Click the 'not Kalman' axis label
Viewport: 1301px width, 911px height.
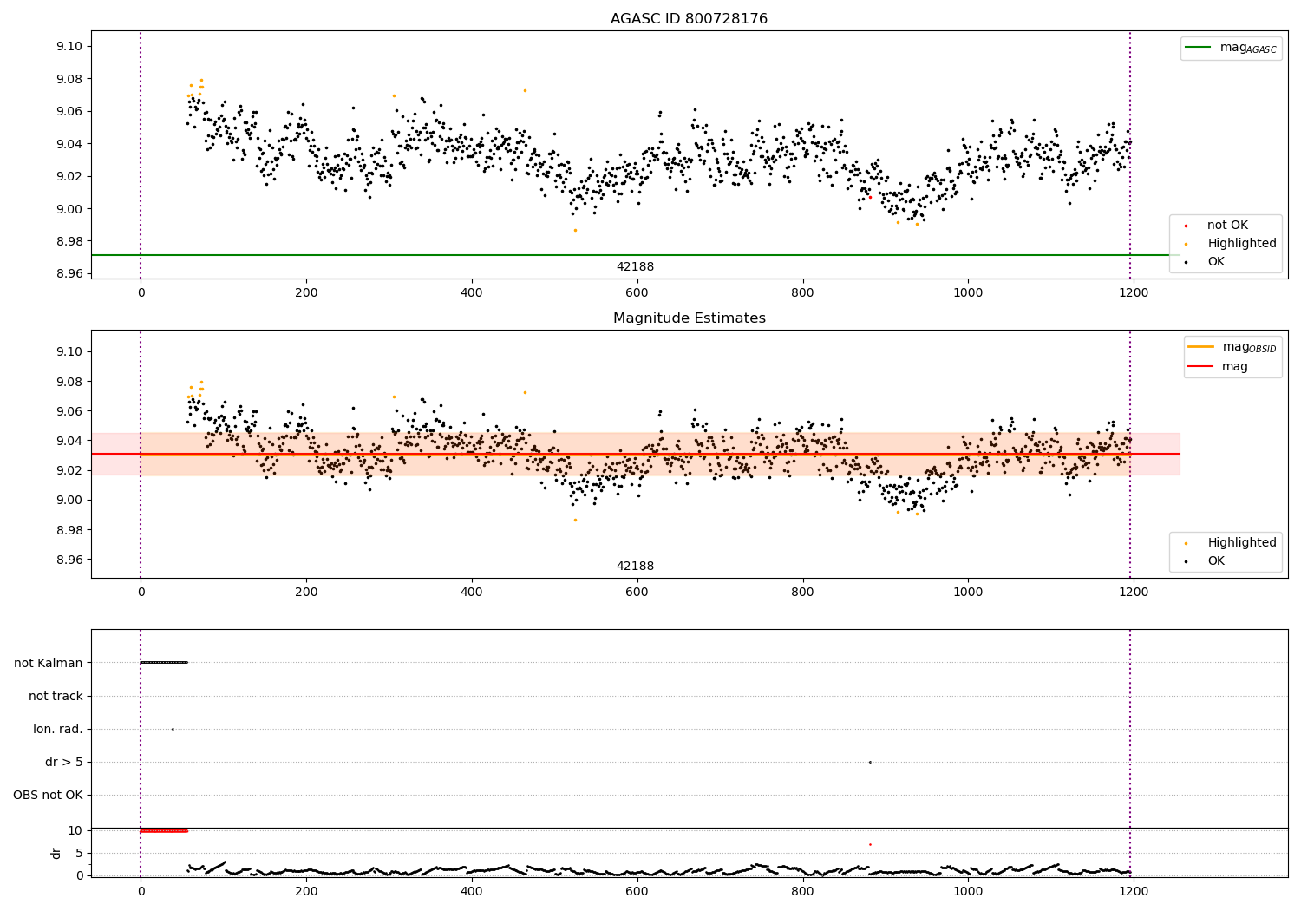tap(48, 663)
